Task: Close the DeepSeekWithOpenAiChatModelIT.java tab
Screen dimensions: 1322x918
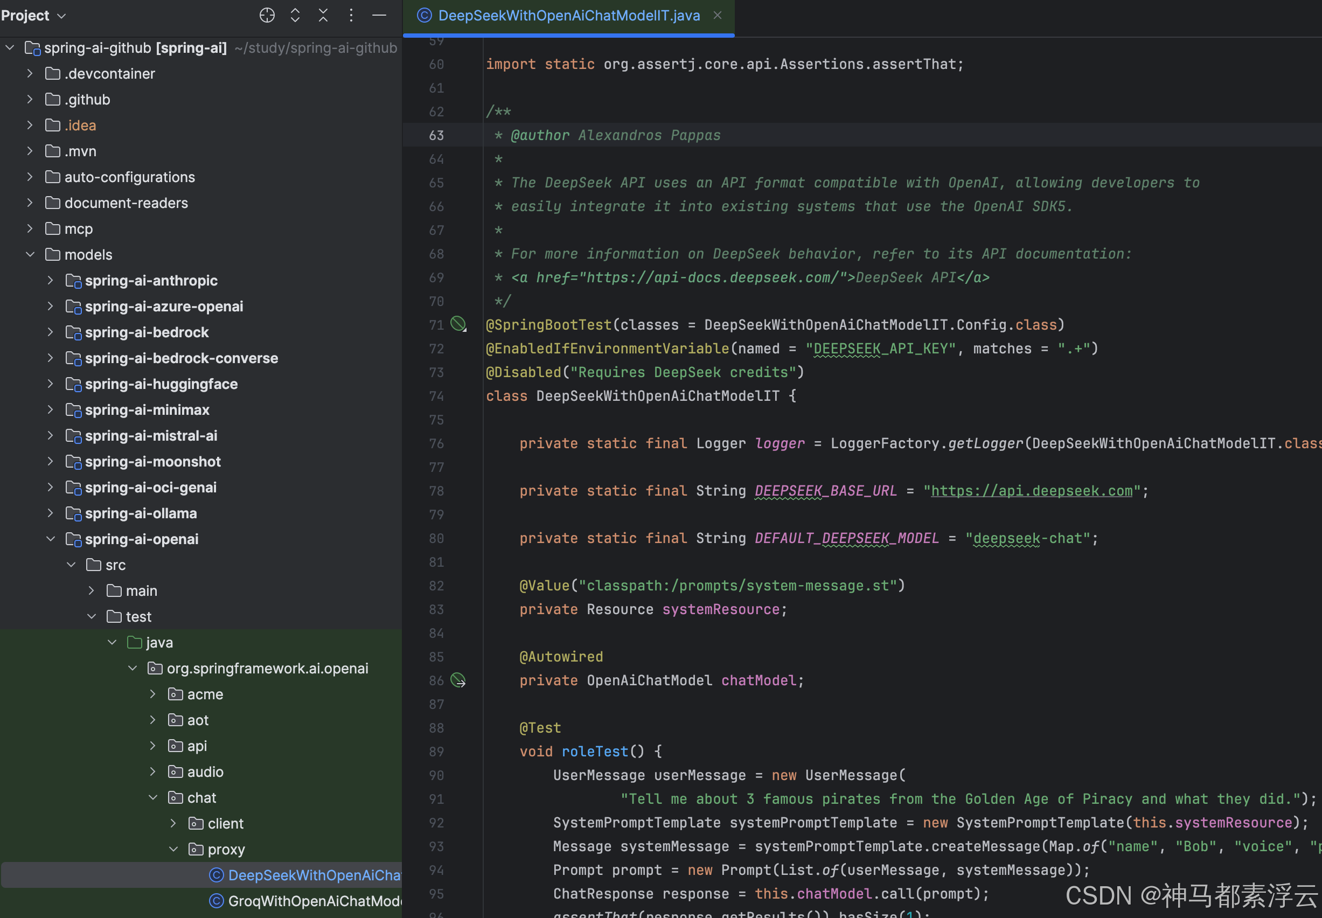Action: 717,16
